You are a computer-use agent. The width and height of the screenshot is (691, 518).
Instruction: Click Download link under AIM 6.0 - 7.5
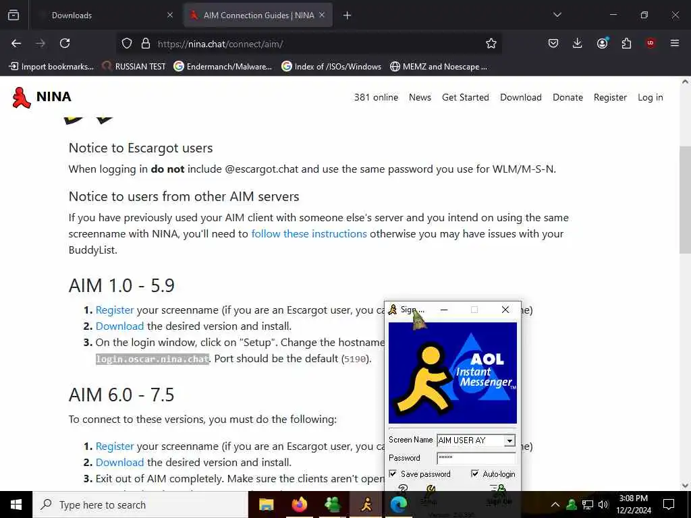pyautogui.click(x=120, y=463)
